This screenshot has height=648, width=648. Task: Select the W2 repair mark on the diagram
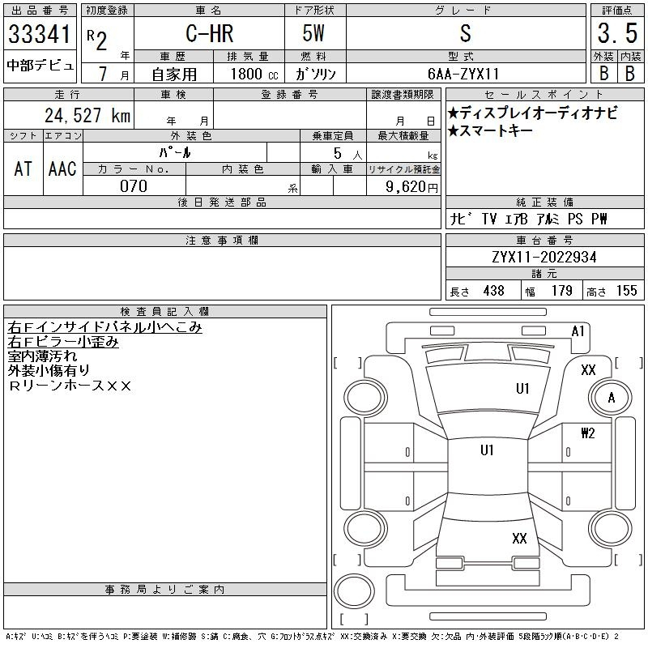[587, 433]
